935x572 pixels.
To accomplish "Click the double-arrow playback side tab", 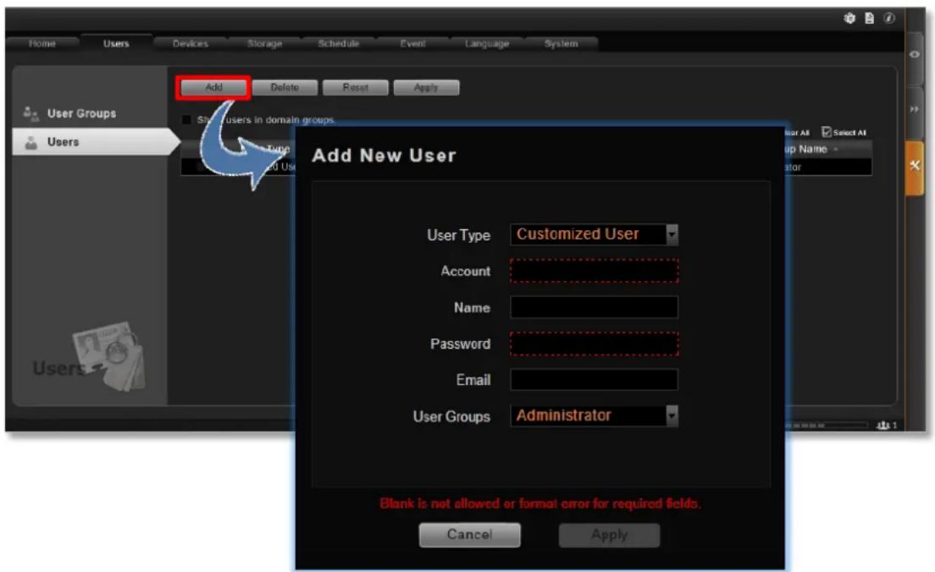I will [914, 110].
